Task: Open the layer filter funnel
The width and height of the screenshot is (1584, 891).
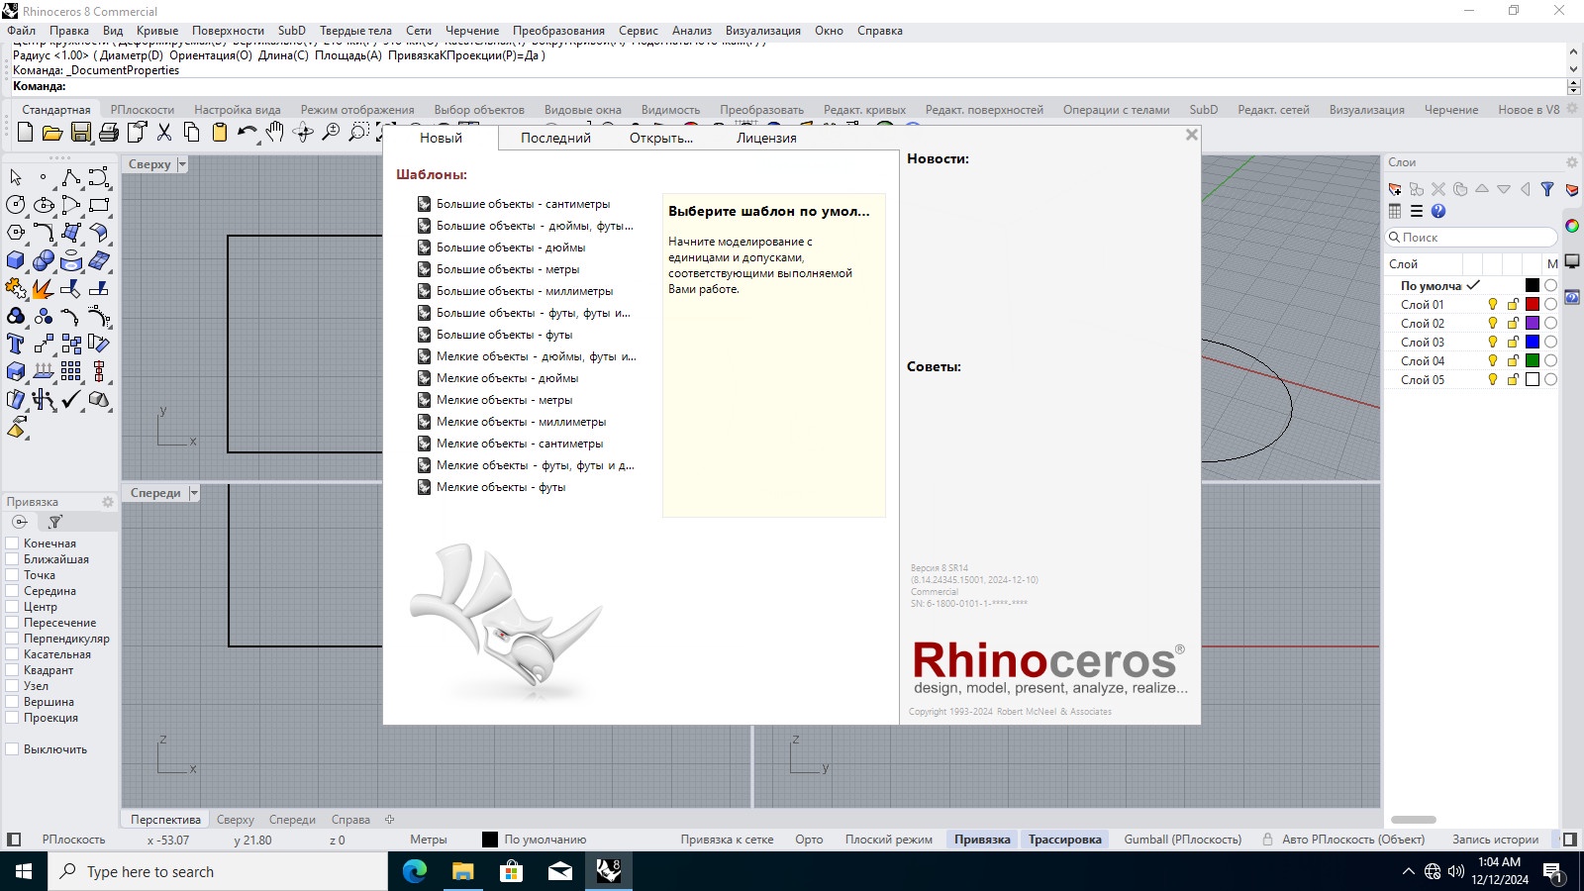Action: 1547,189
